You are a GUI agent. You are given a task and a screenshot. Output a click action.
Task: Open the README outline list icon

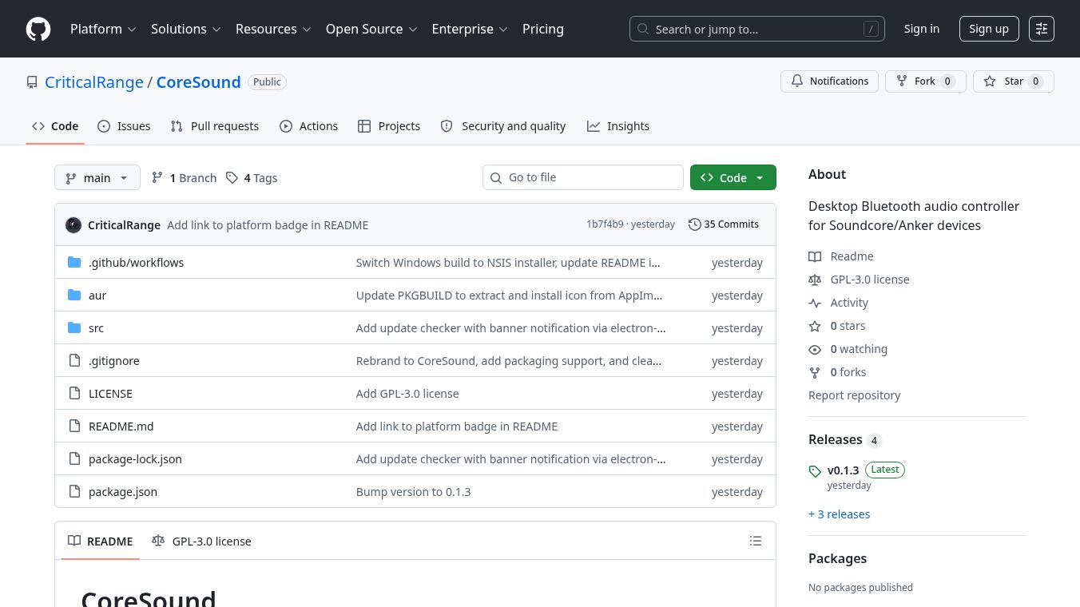(x=756, y=541)
